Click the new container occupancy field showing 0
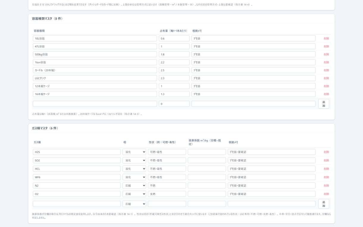This screenshot has height=227, width=363. tap(174, 104)
